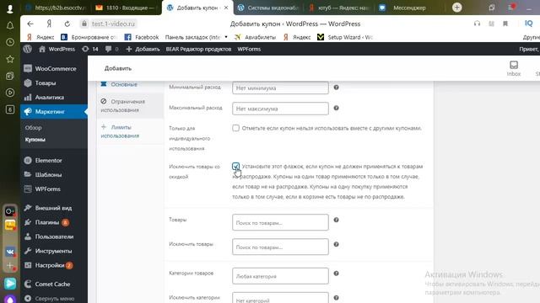Open comments bubble in admin bar

point(111,49)
